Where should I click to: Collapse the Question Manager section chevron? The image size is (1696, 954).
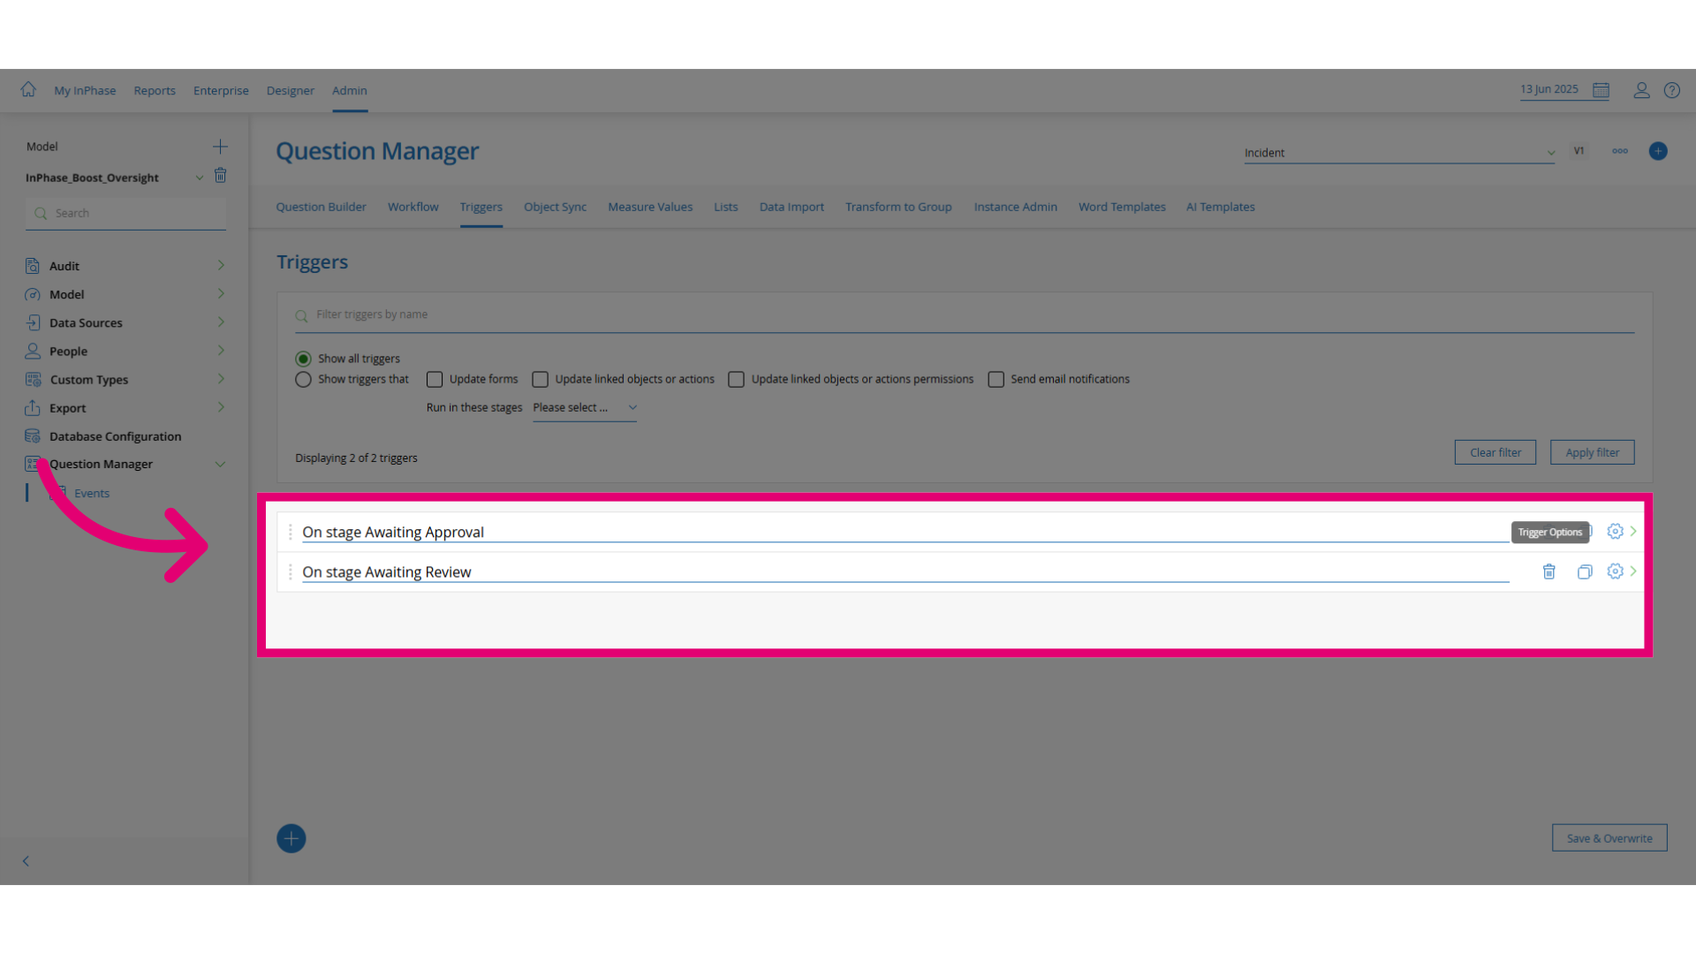pyautogui.click(x=220, y=464)
